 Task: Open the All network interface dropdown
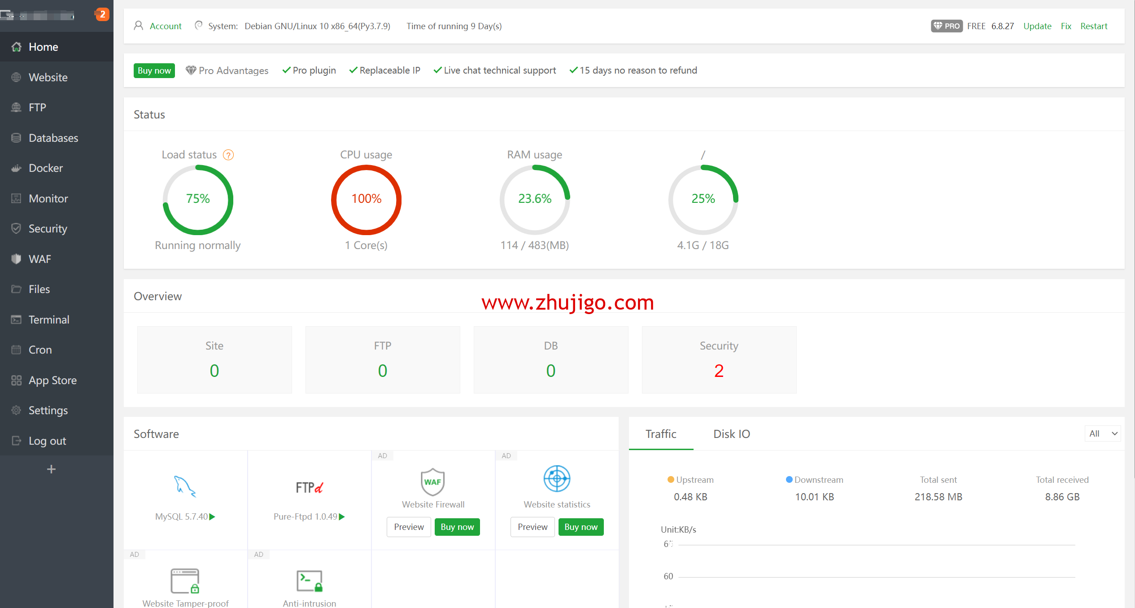pos(1102,433)
